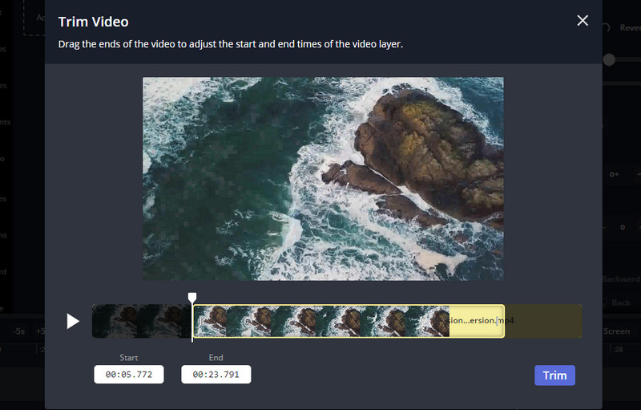Click the -5s skip button
This screenshot has width=641, height=410.
point(18,331)
